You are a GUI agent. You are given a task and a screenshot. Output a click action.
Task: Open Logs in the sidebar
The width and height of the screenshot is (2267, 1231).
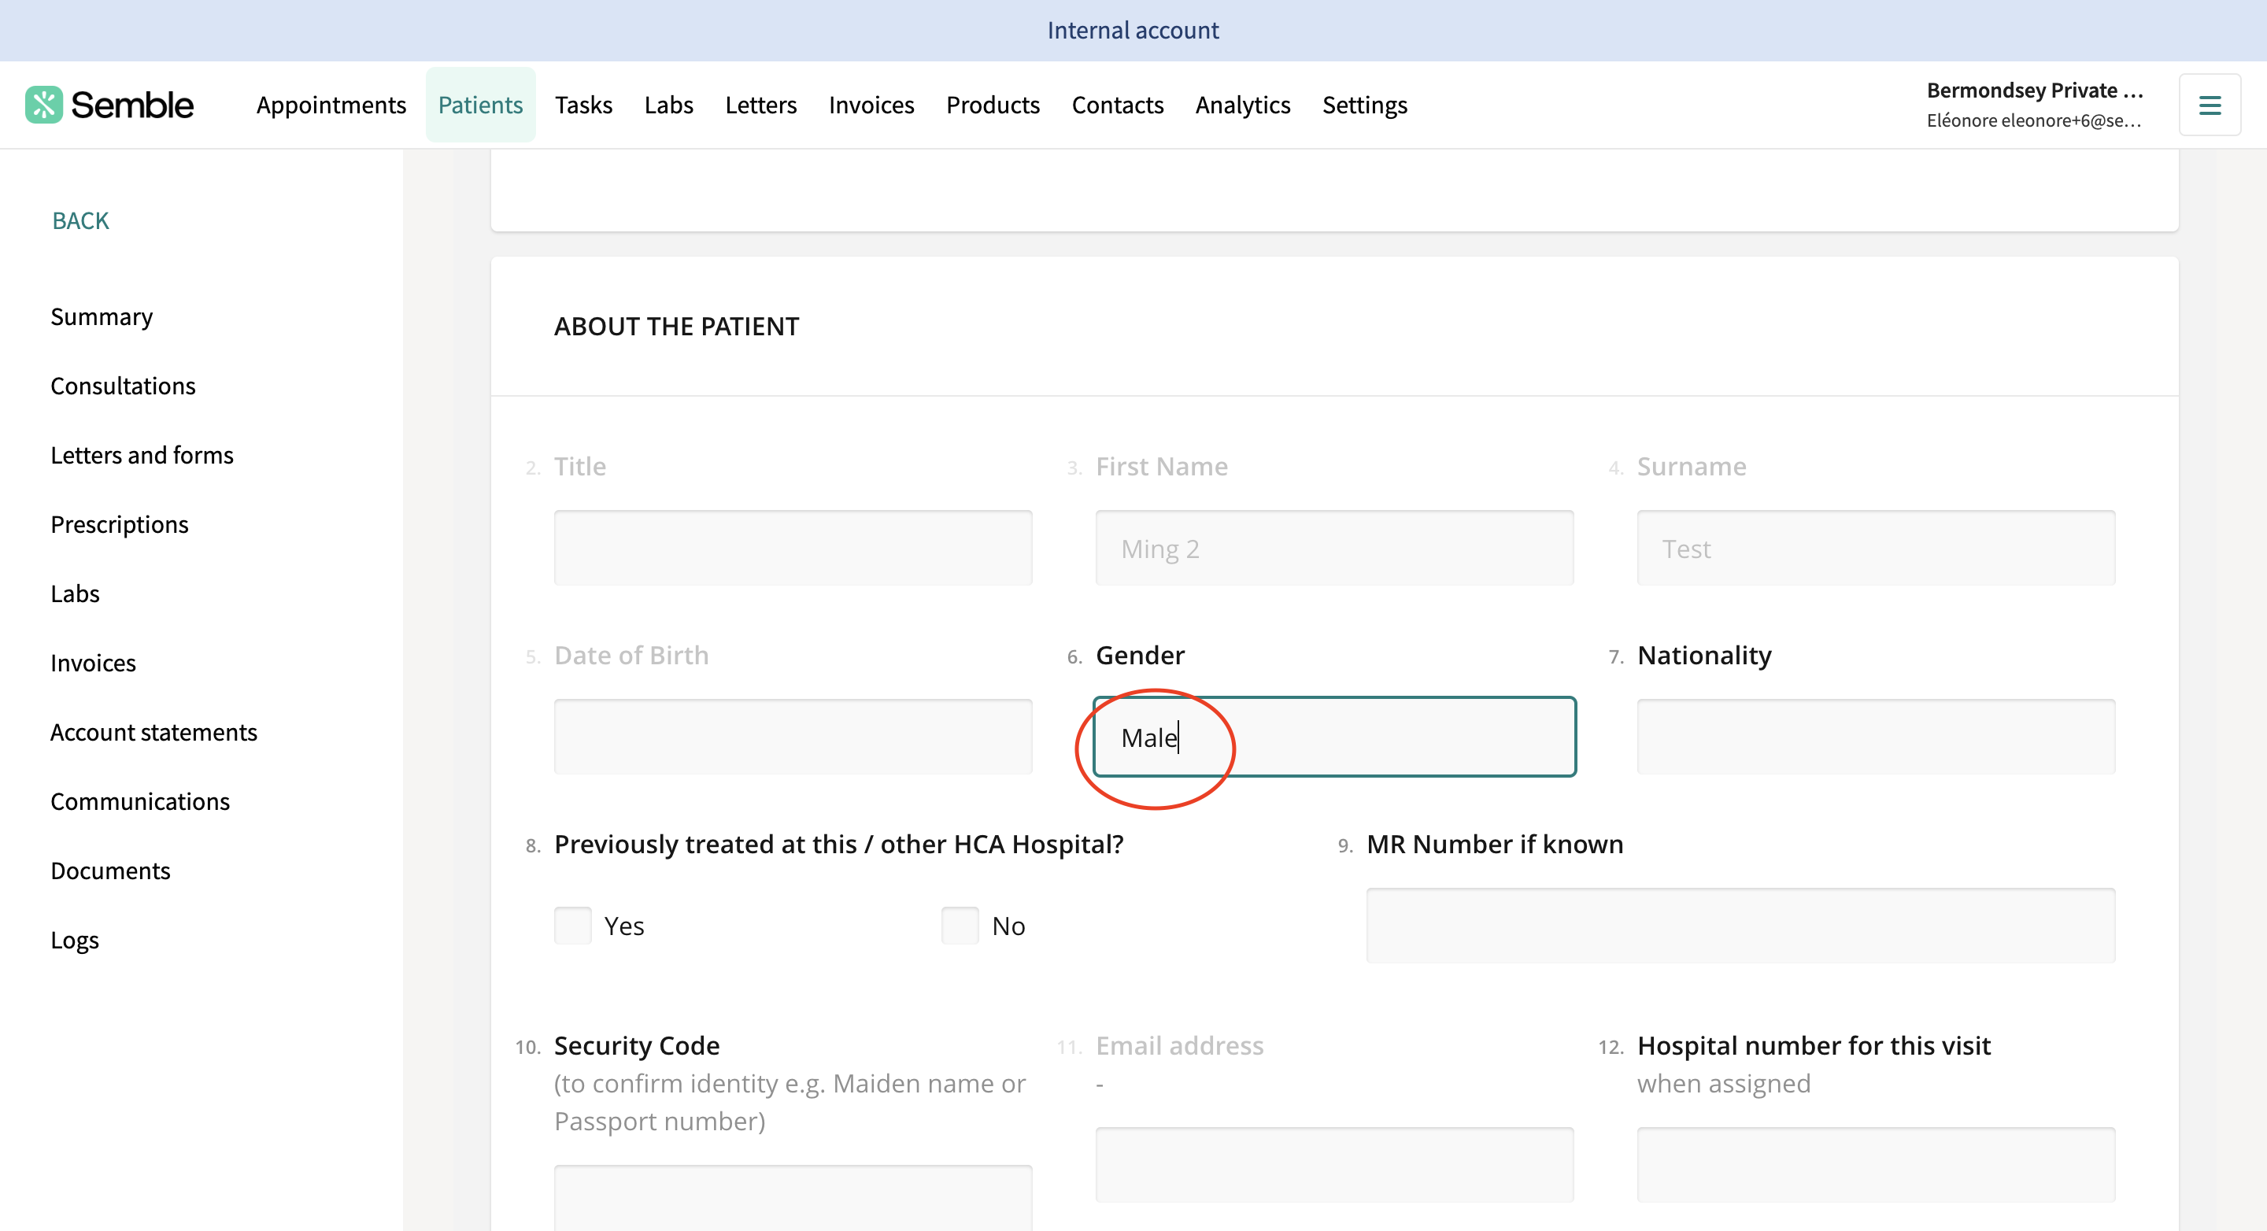[74, 940]
